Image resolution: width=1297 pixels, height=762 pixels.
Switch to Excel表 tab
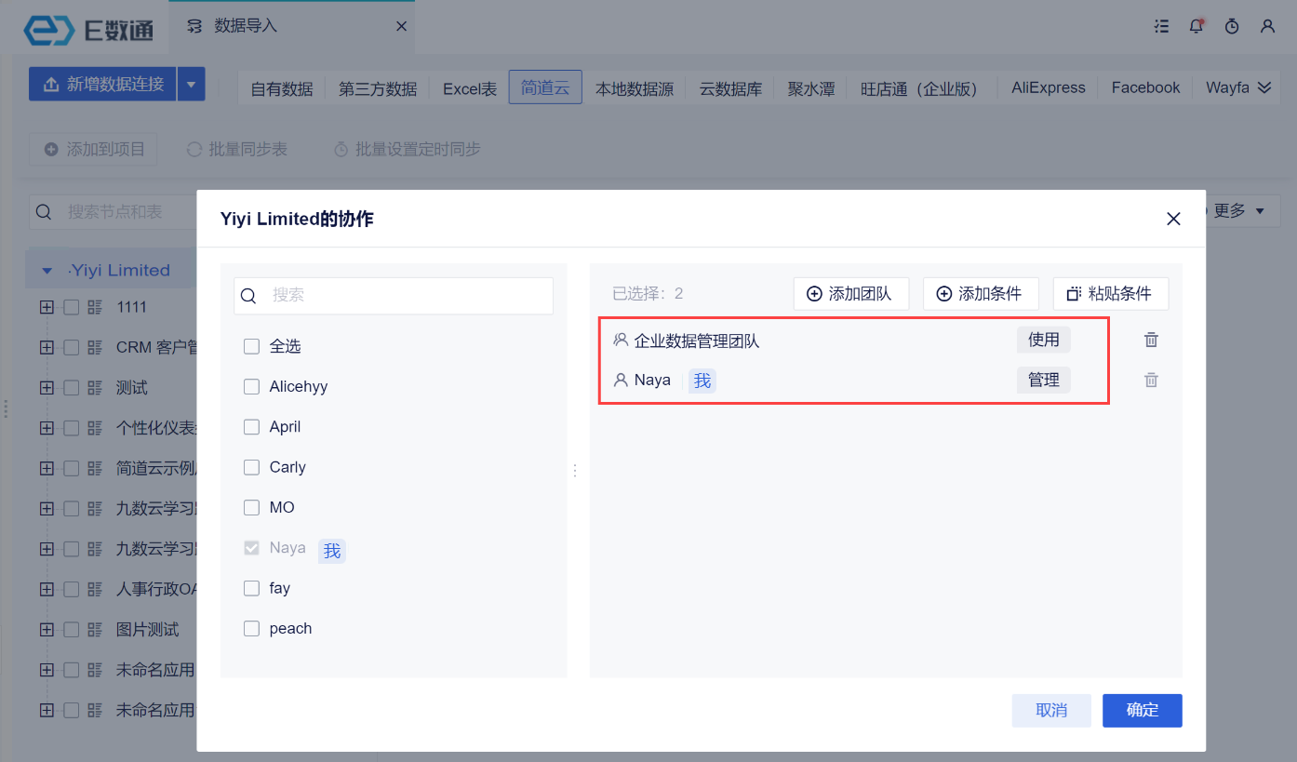tap(469, 89)
